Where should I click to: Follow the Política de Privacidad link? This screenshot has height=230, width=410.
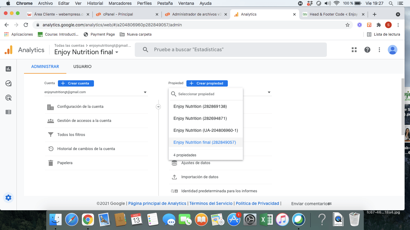tap(258, 203)
